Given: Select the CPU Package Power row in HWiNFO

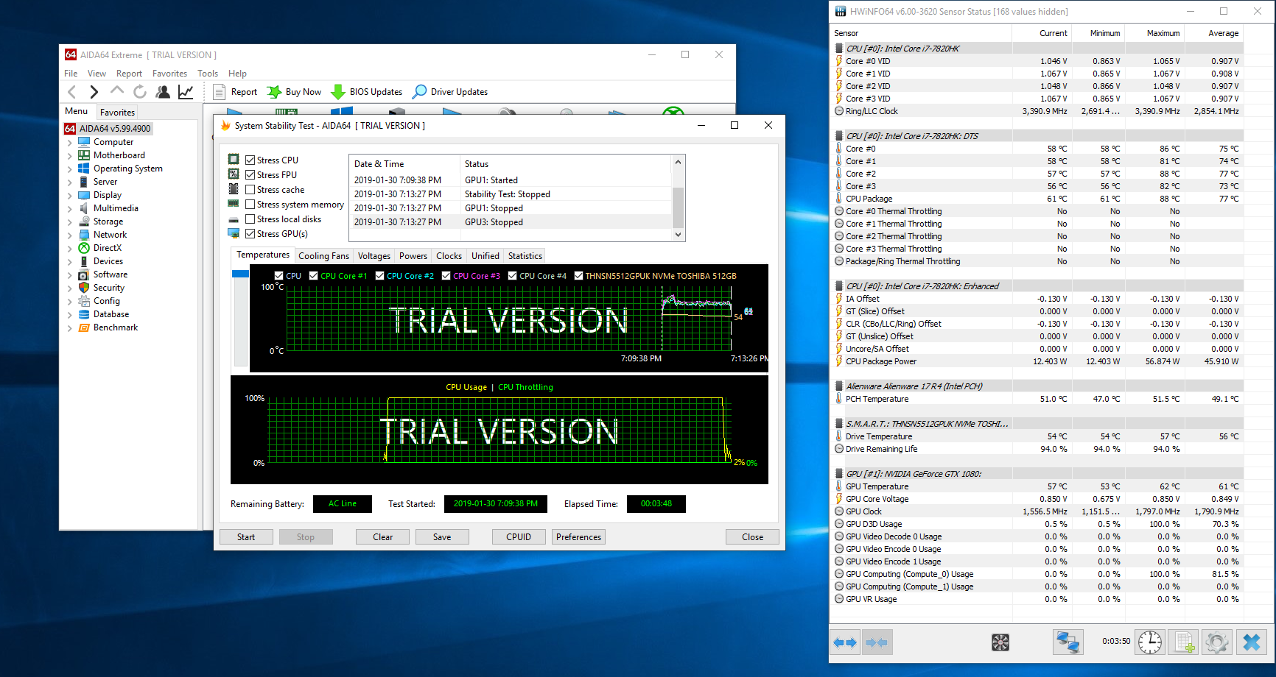Looking at the screenshot, I should click(x=1038, y=361).
